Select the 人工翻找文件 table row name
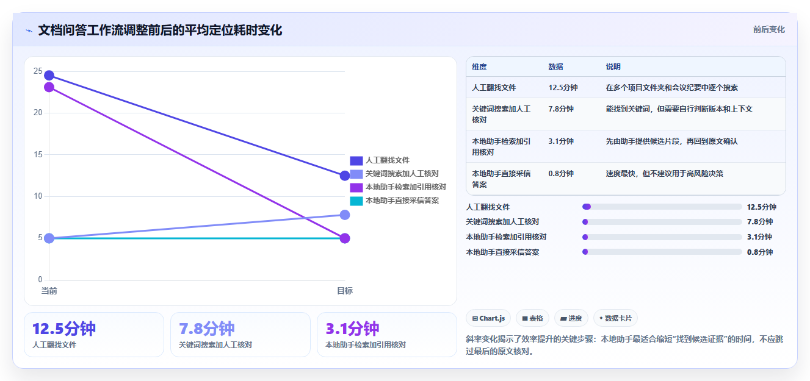Image resolution: width=810 pixels, height=381 pixels. 494,88
